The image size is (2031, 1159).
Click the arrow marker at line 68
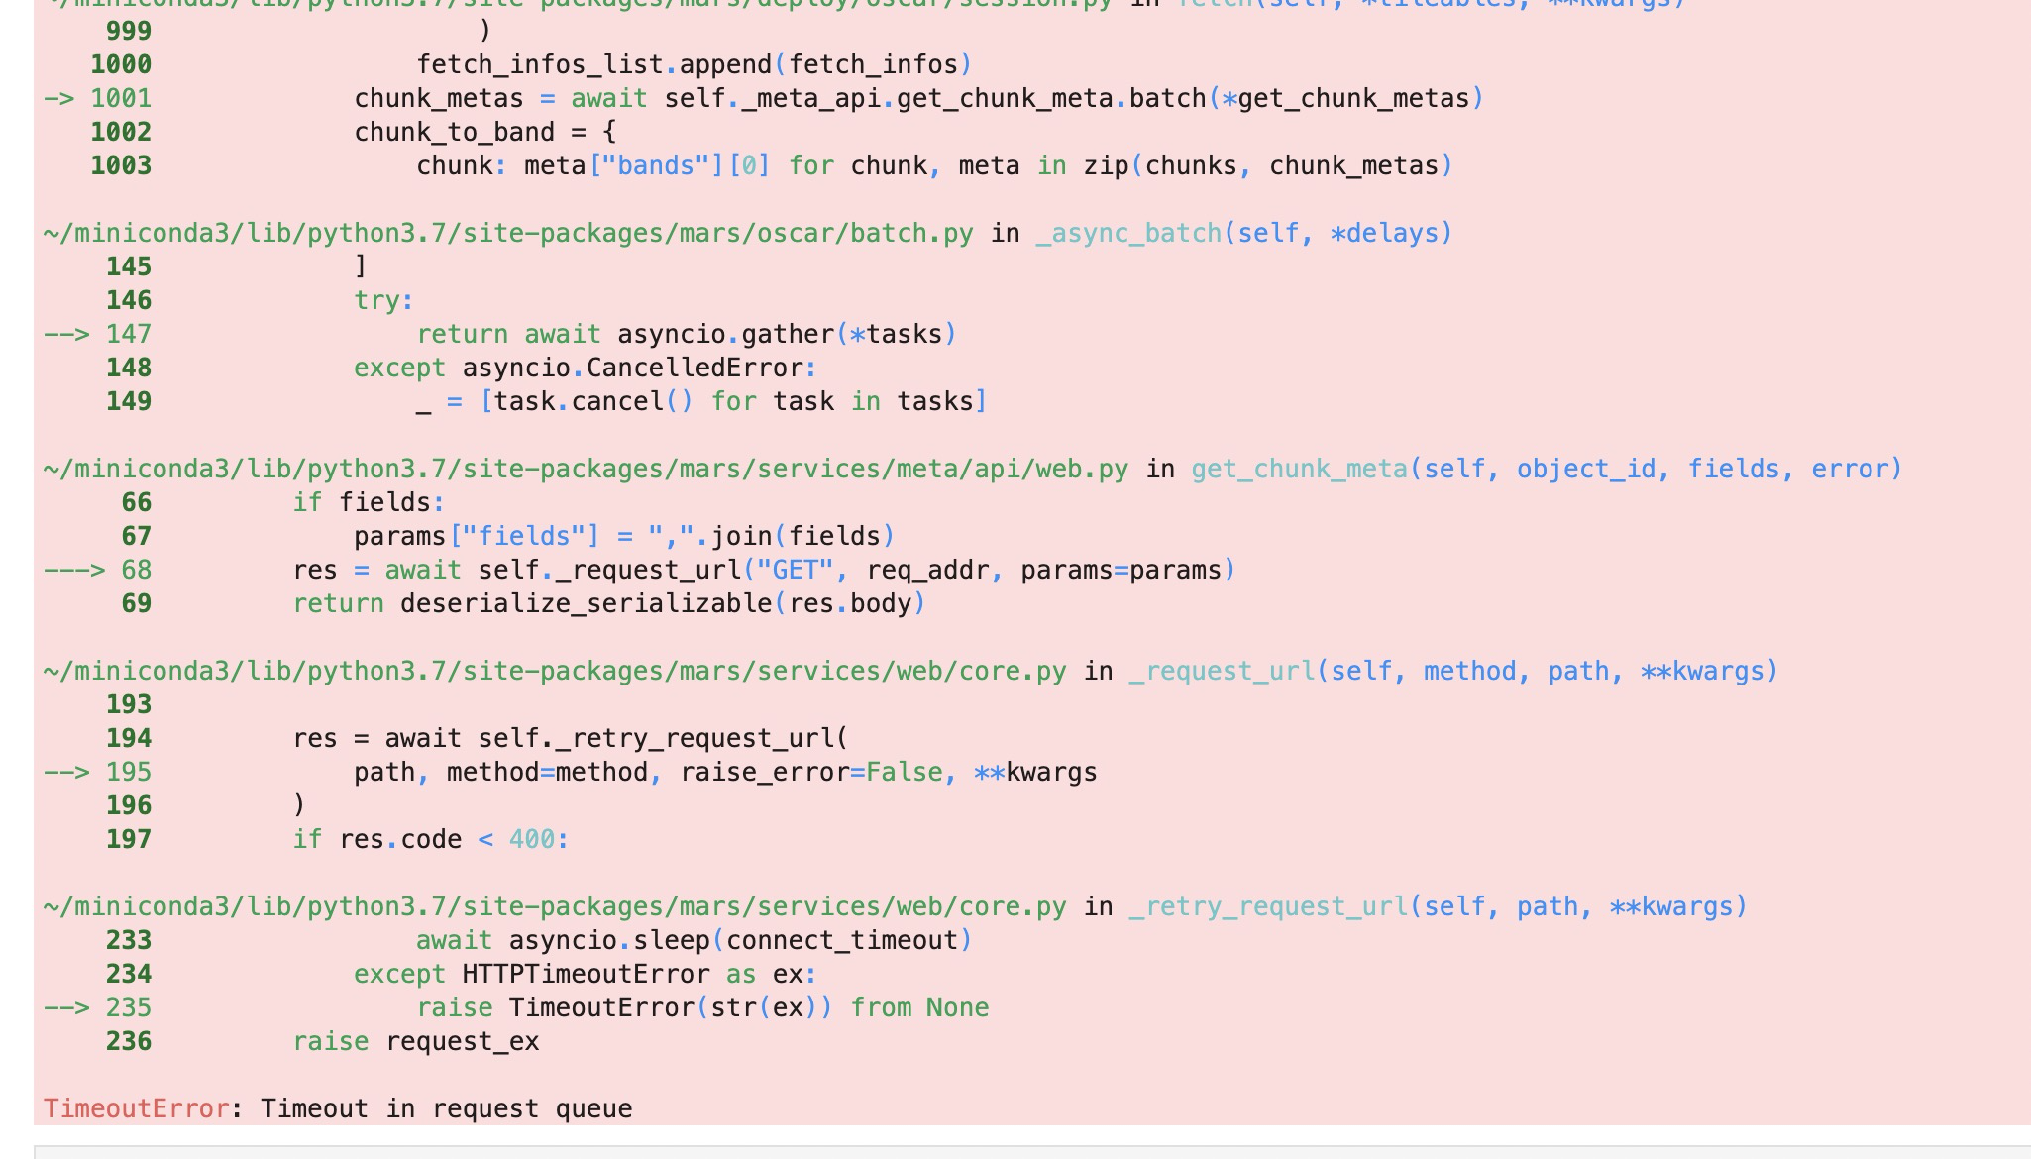tap(73, 570)
